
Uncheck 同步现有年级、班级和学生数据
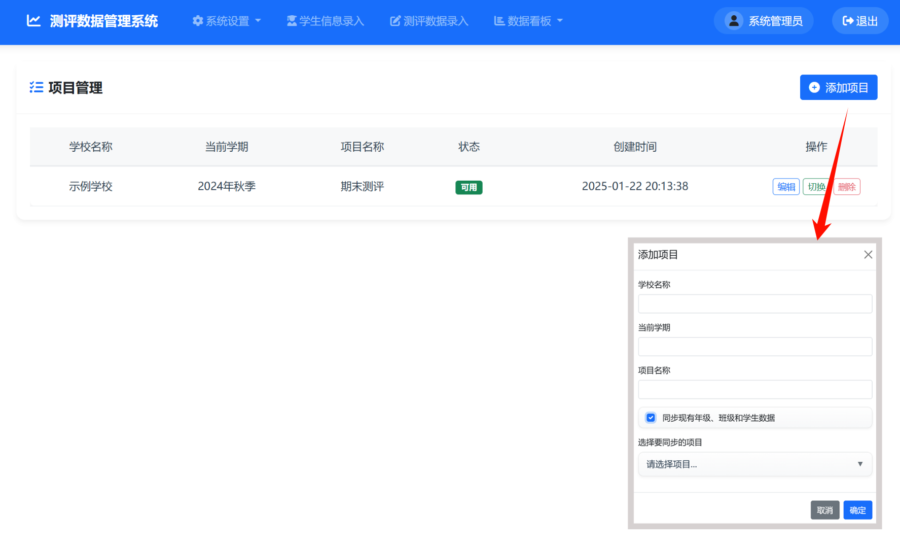point(650,417)
